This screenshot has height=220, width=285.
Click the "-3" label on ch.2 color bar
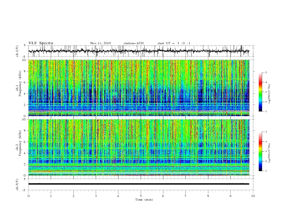tap(266, 132)
